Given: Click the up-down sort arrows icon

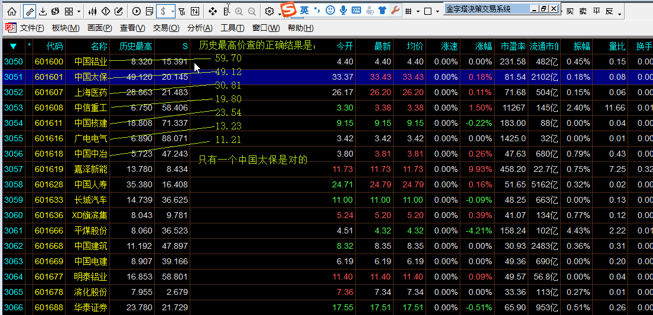Looking at the screenshot, I should (x=194, y=11).
